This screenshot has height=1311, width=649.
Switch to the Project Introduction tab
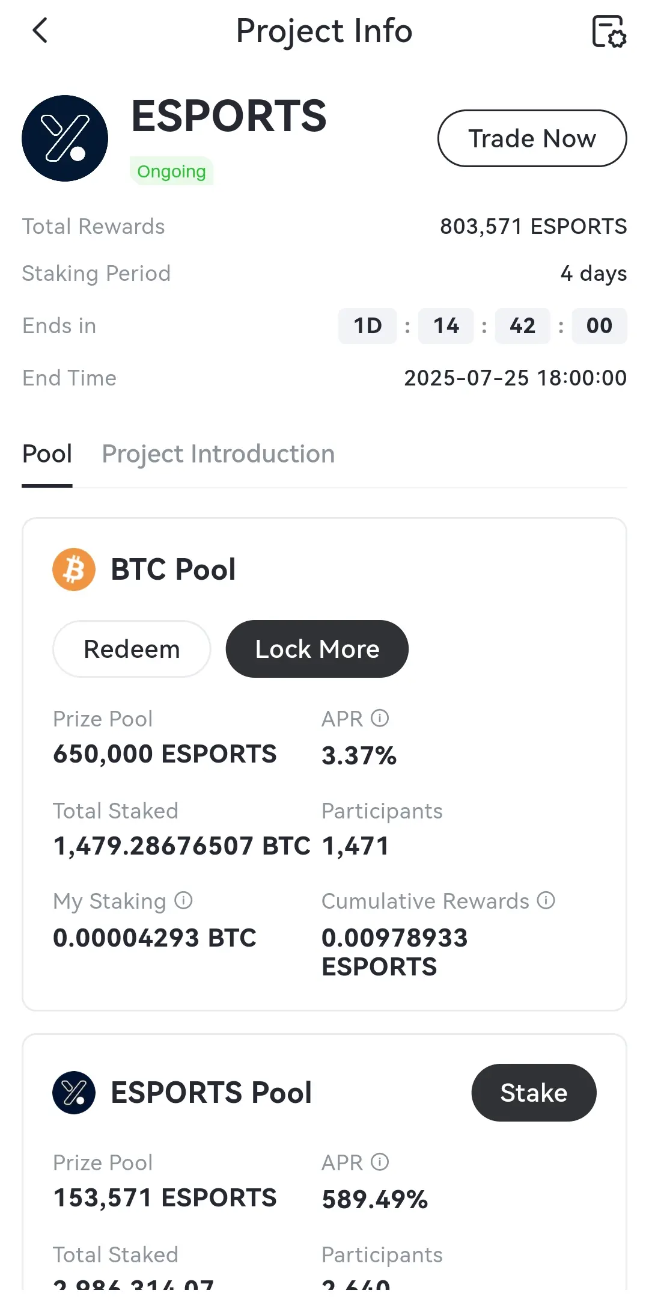click(218, 454)
